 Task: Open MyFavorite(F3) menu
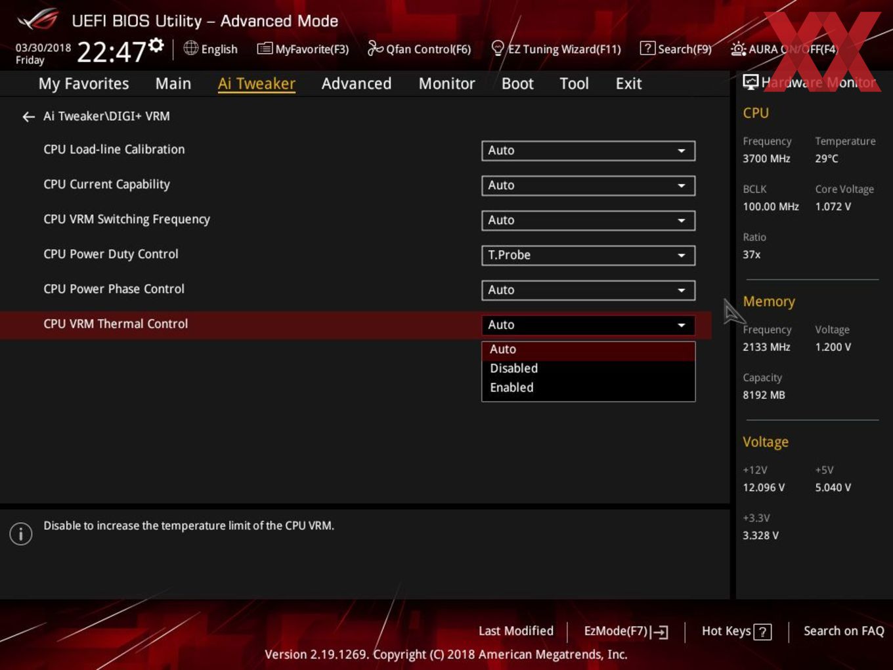303,49
